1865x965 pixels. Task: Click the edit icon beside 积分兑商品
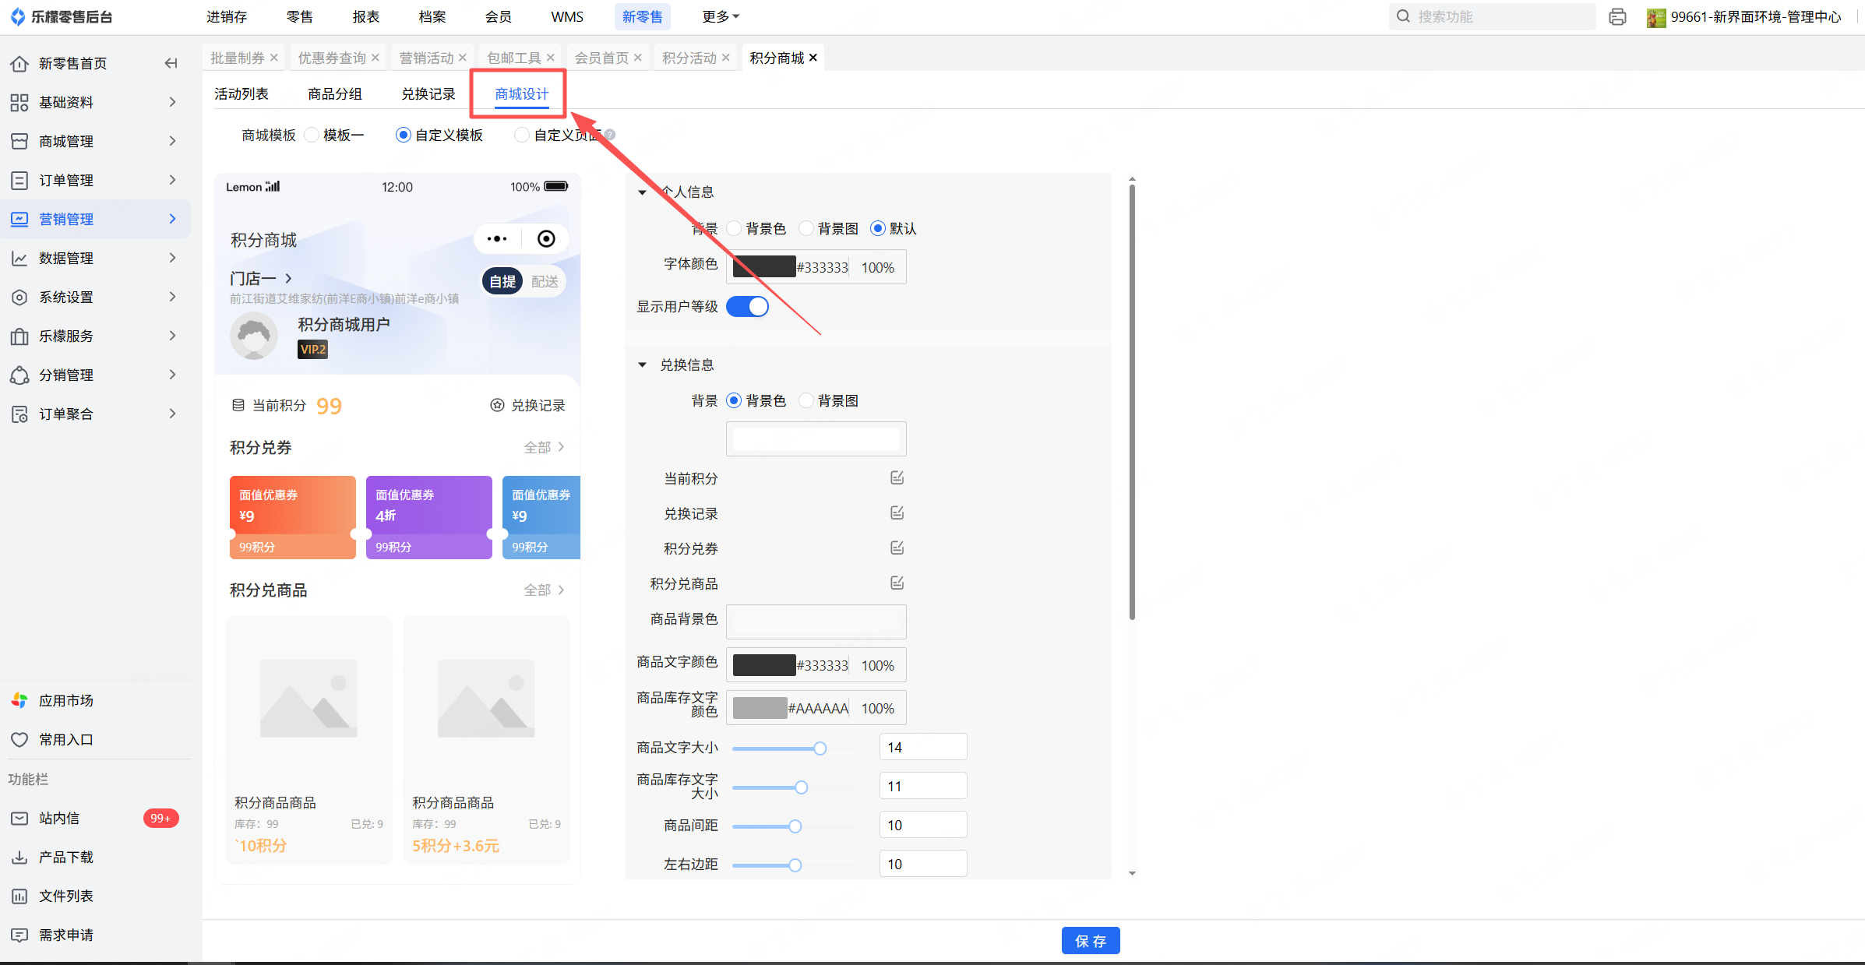click(897, 583)
